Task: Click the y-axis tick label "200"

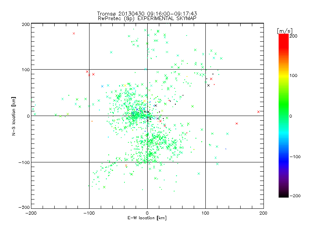Action: [26, 24]
